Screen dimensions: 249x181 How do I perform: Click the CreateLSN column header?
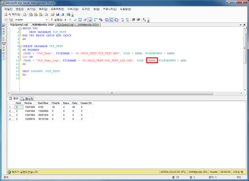[86, 103]
